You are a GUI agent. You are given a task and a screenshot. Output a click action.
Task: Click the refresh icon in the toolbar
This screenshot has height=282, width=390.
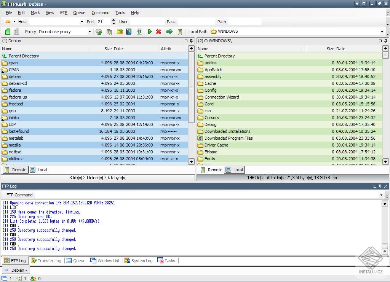[x=139, y=32]
